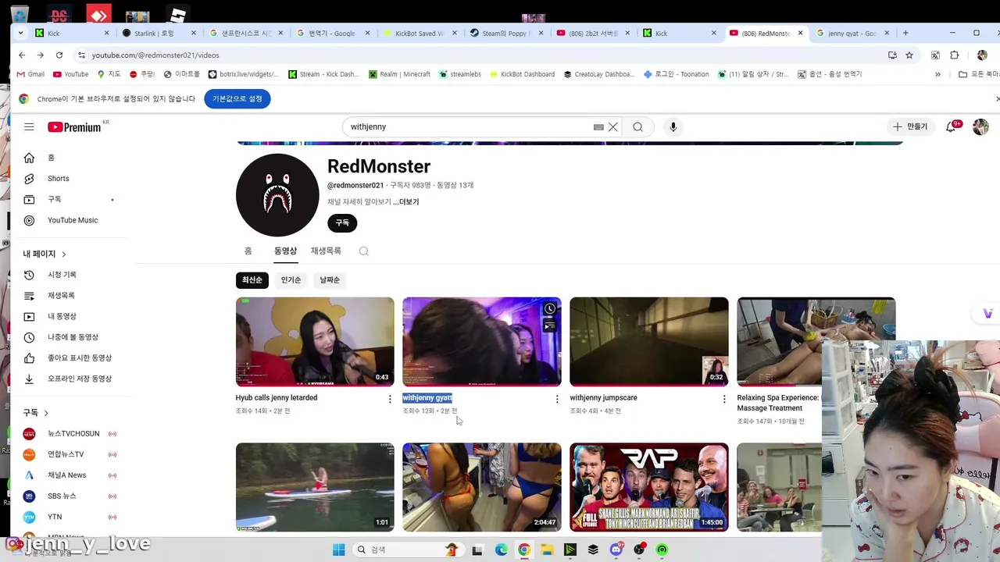The image size is (1000, 562).
Task: Open Windows Start menu
Action: [338, 550]
